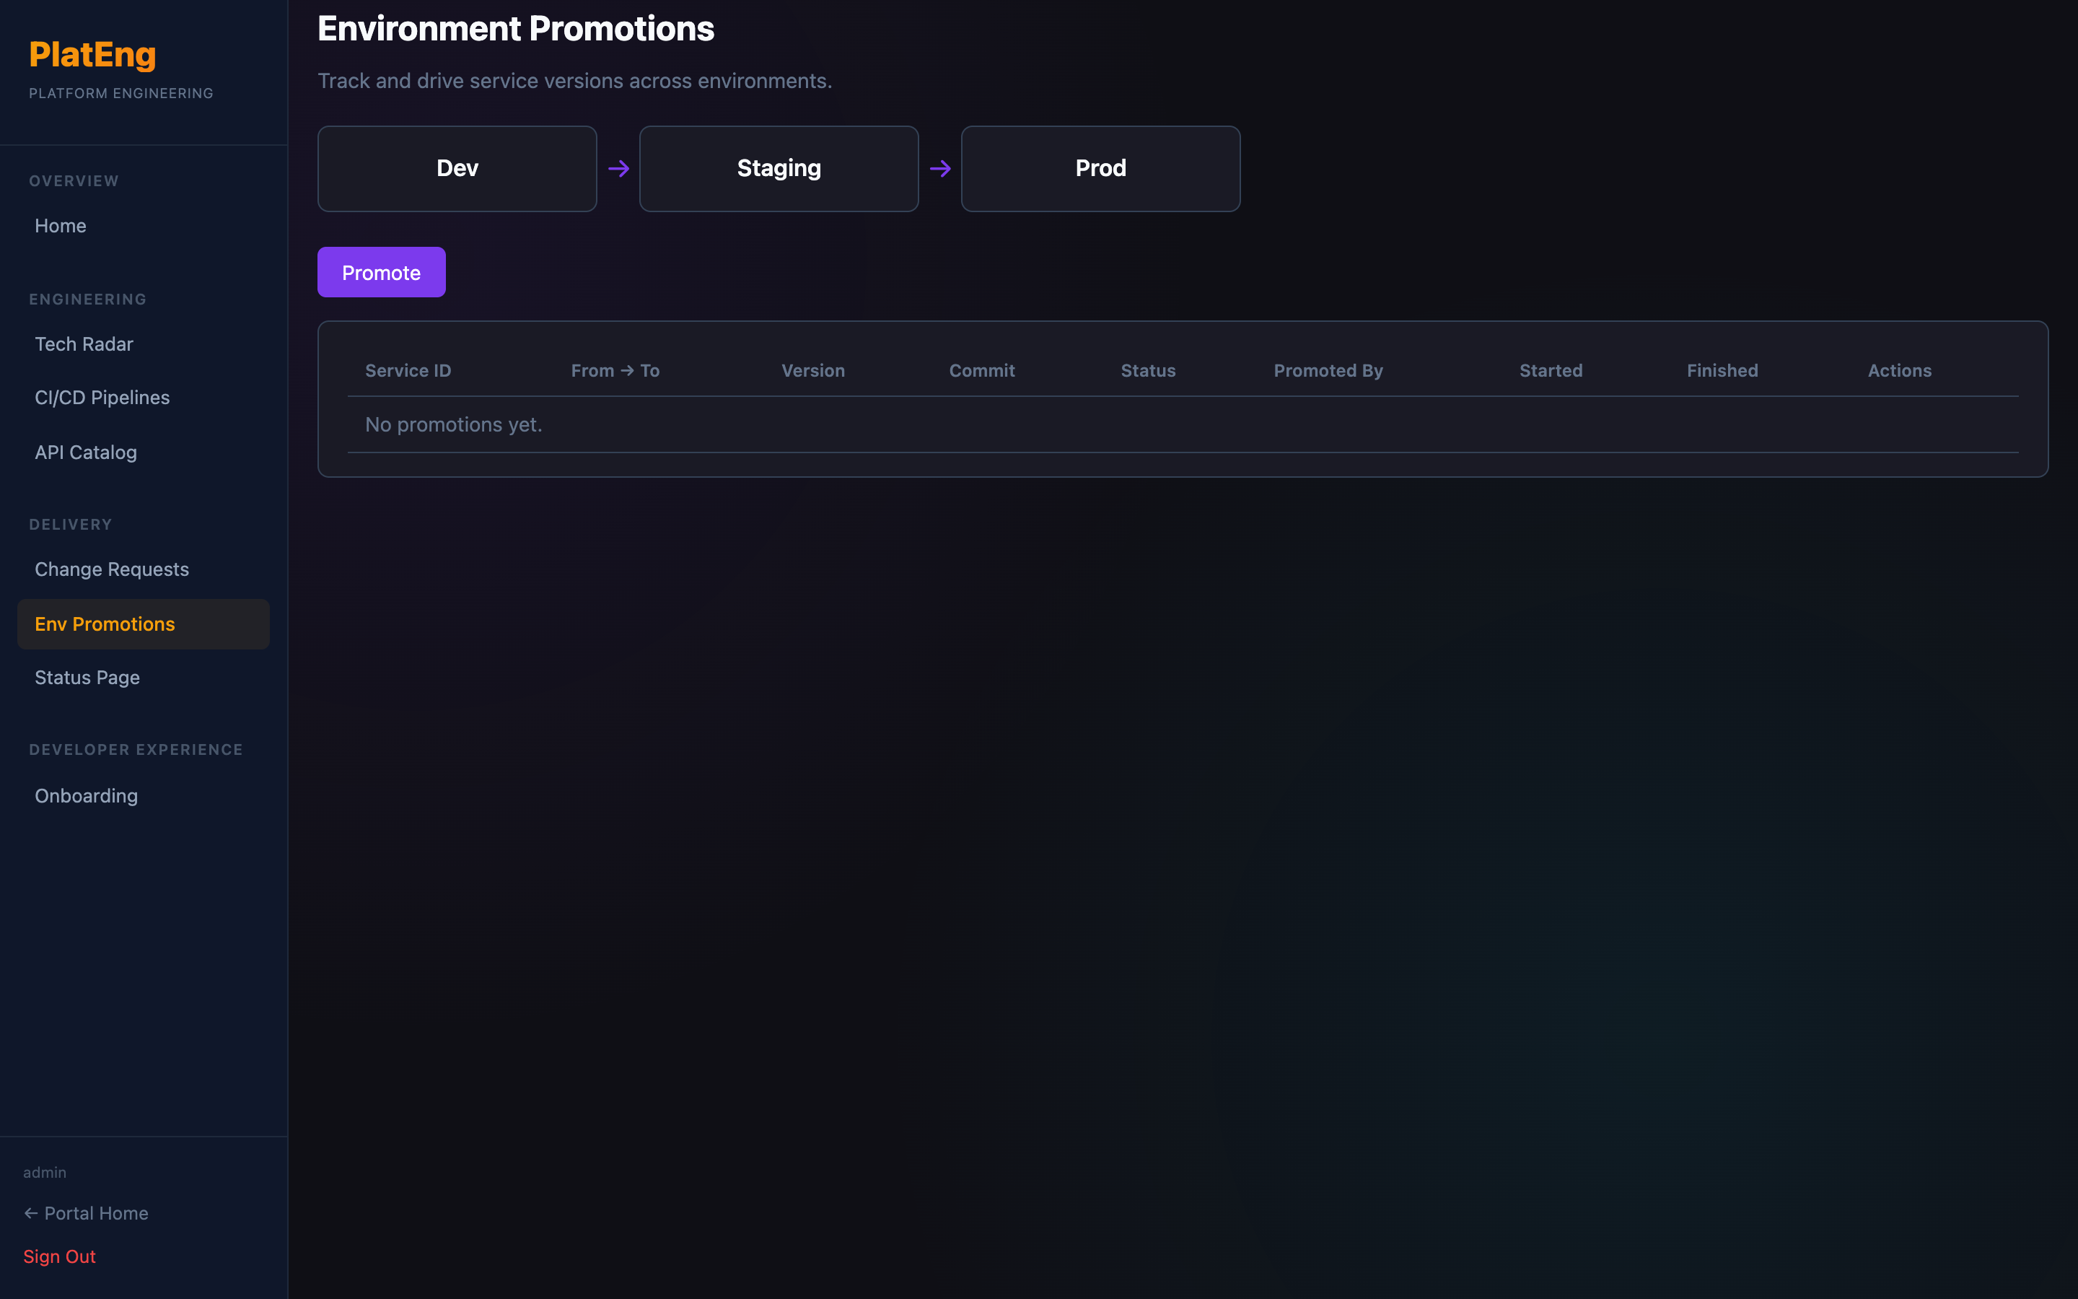Click the Status column header
Screen dimensions: 2078x1299
[x=1147, y=371]
